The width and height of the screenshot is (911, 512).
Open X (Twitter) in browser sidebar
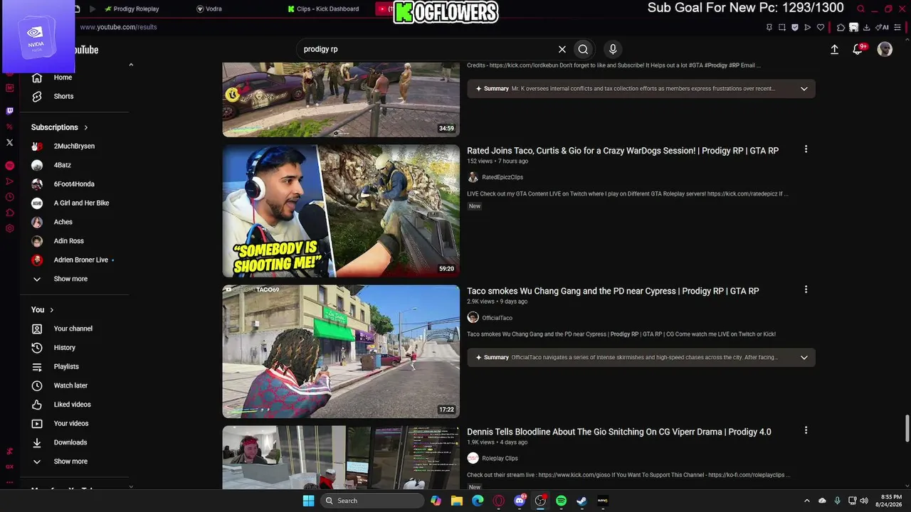(x=9, y=142)
